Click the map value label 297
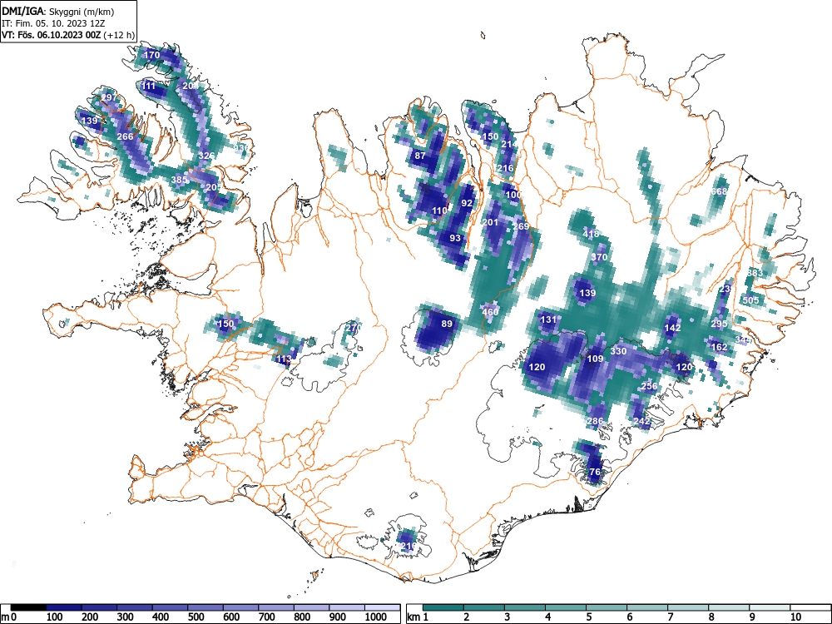Image resolution: width=832 pixels, height=624 pixels. [108, 97]
